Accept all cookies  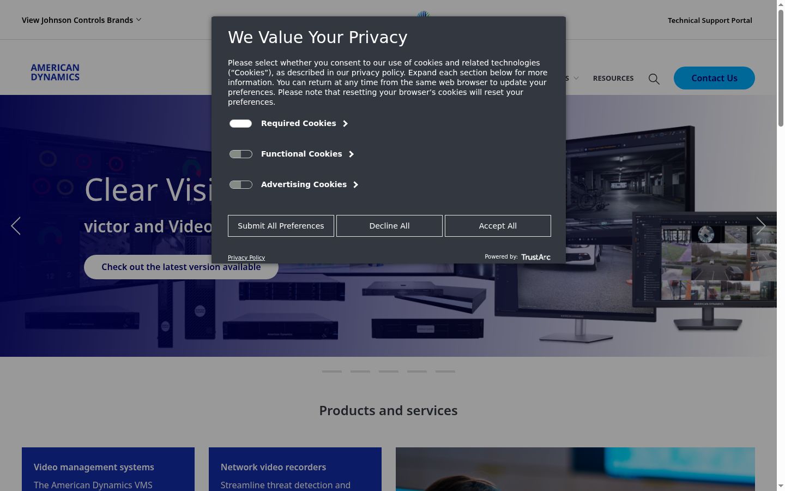click(x=498, y=226)
